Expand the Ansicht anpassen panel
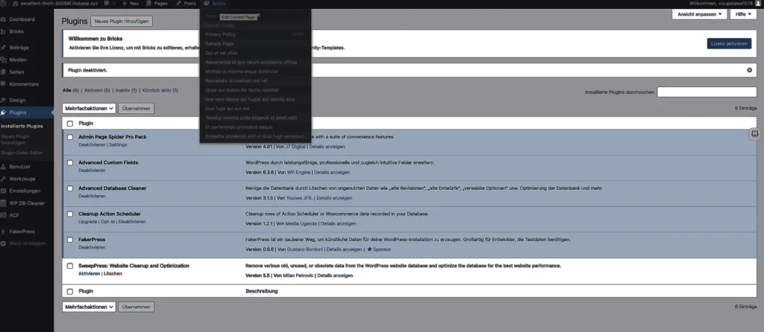764x332 pixels. 700,15
